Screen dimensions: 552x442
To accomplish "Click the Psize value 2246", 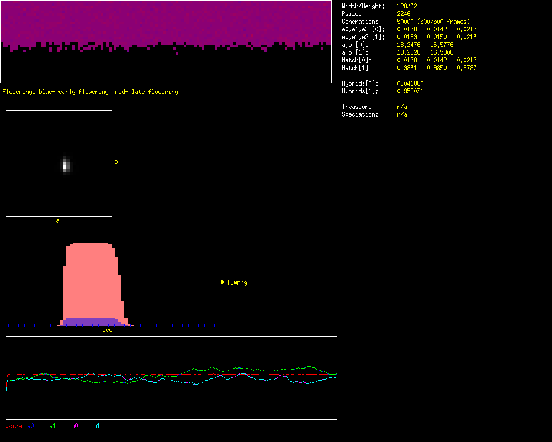I will tap(404, 14).
